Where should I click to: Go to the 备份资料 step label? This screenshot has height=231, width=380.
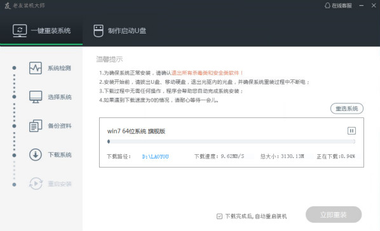(x=60, y=126)
